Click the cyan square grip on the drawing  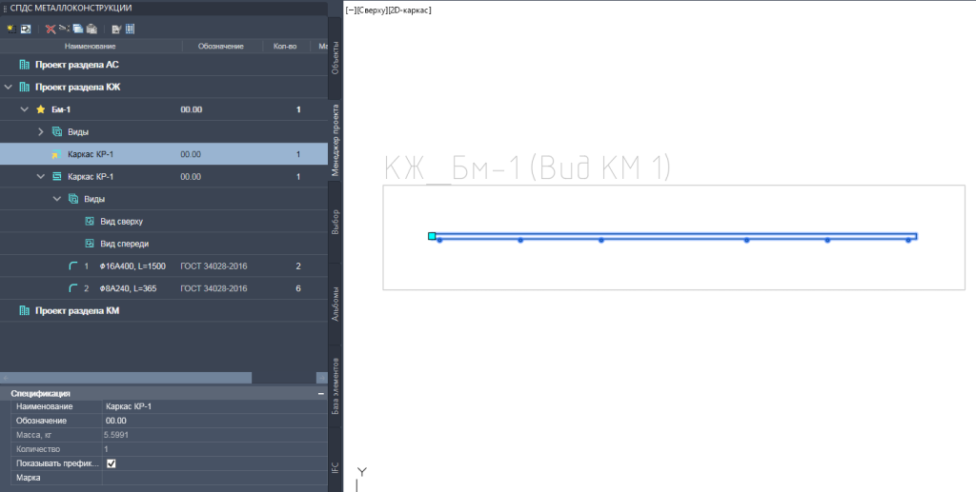click(x=432, y=236)
